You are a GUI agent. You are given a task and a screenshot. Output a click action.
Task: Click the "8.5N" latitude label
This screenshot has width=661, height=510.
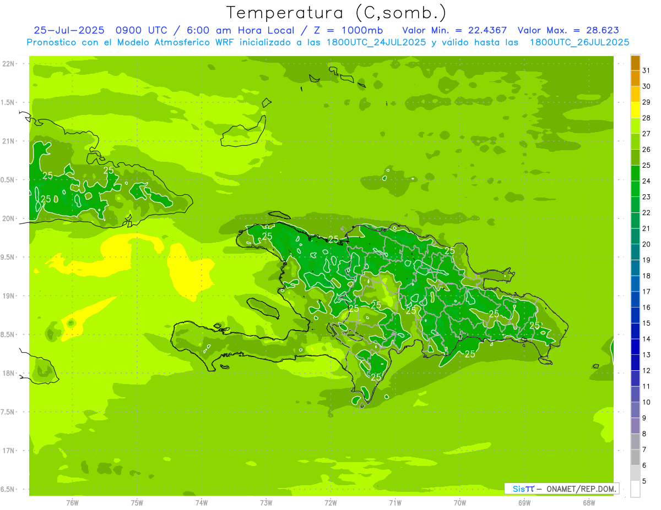[x=8, y=335]
